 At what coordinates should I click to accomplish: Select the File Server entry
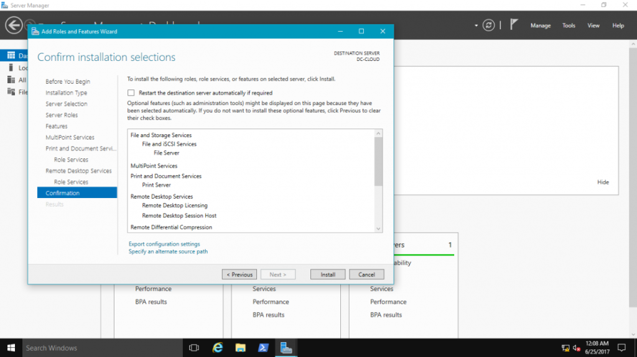coord(166,153)
